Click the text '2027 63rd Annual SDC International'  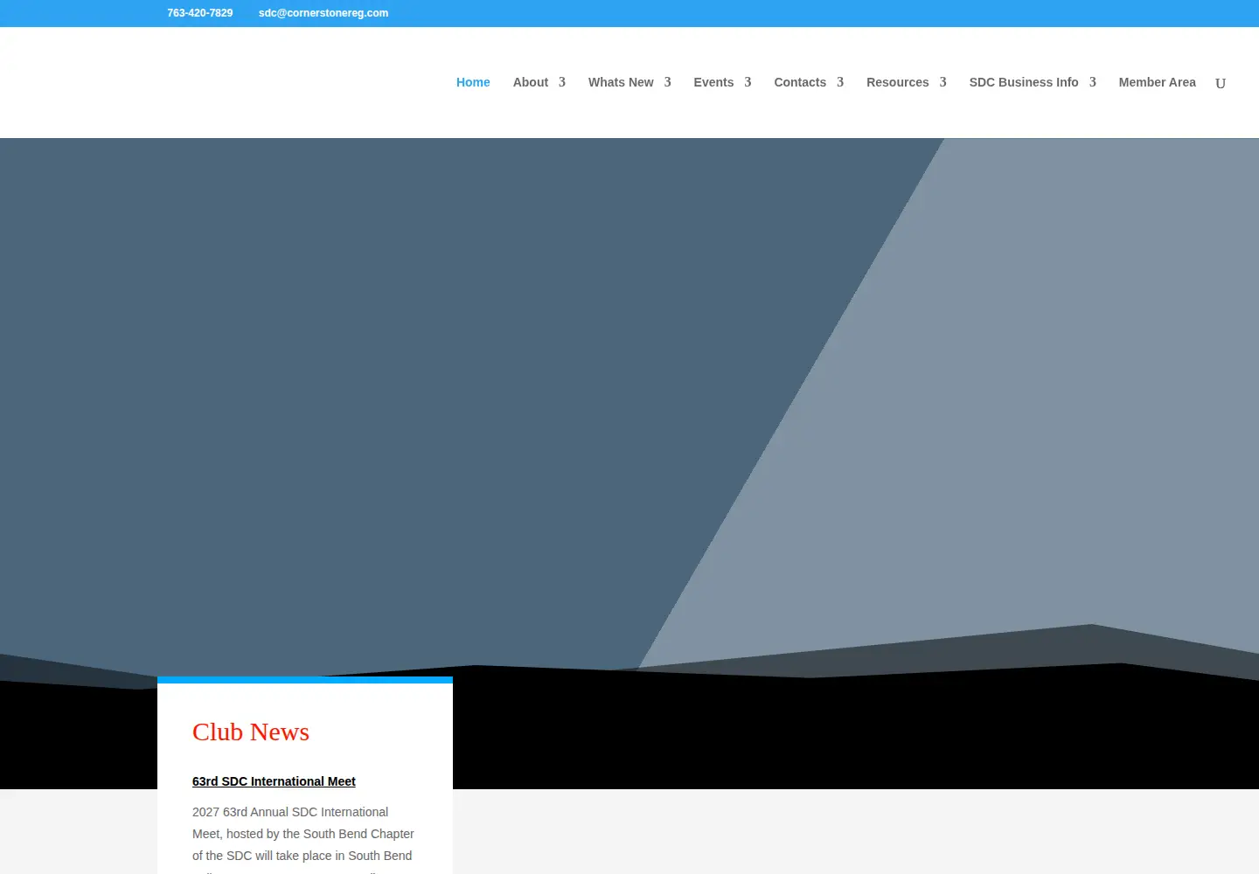tap(290, 812)
